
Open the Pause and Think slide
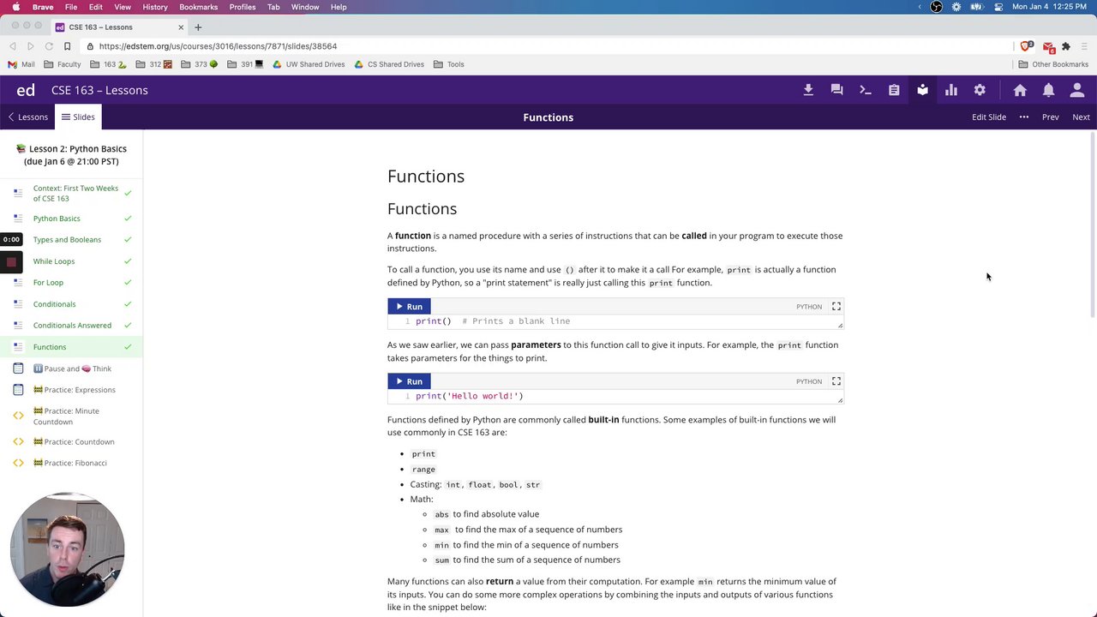pos(71,368)
